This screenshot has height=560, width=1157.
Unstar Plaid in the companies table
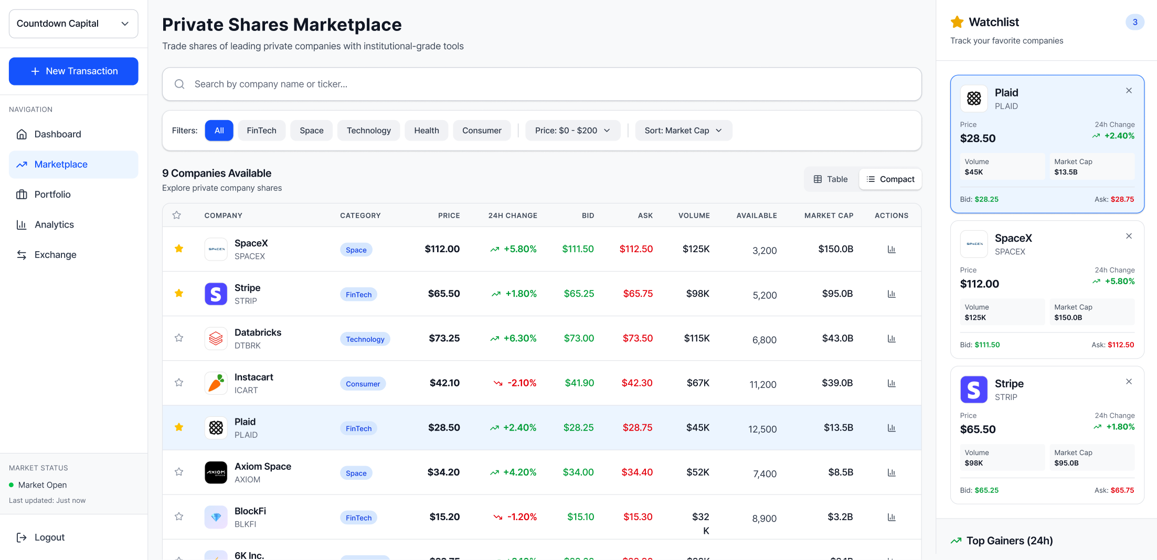pos(179,427)
